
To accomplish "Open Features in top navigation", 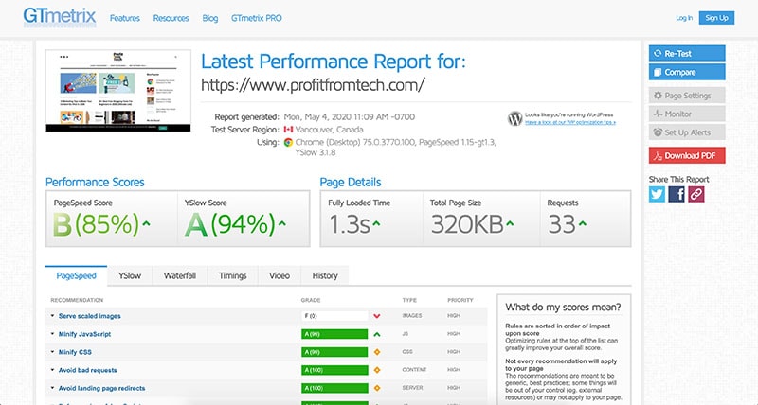I will 125,18.
